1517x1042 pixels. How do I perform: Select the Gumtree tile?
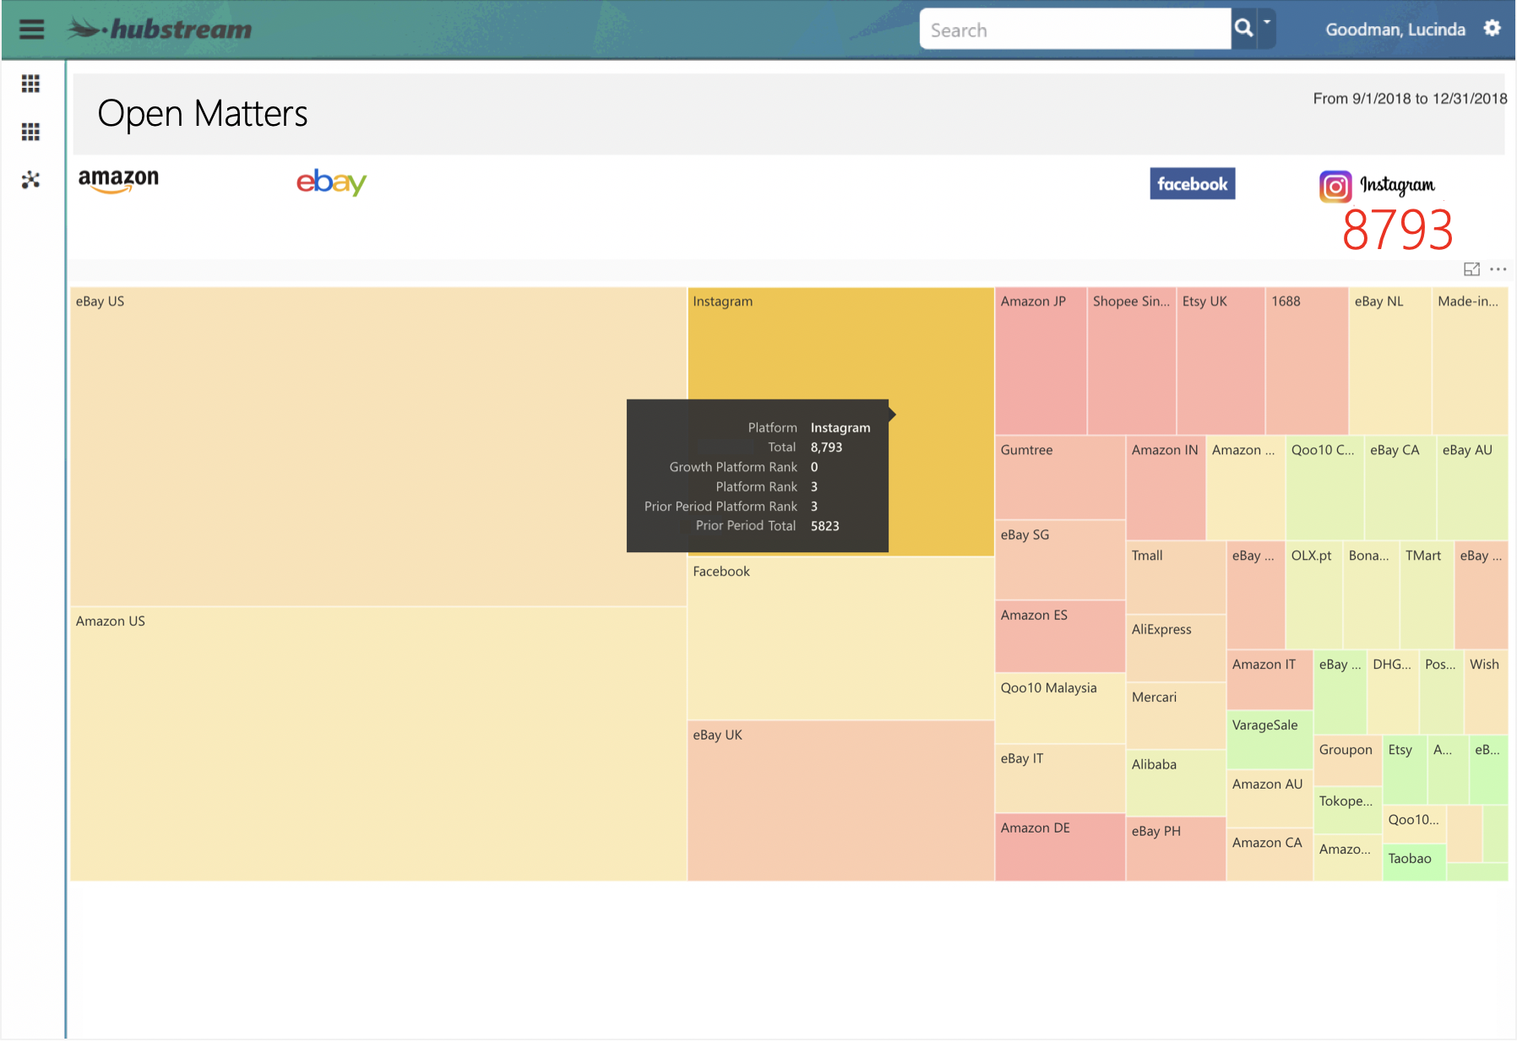[1060, 477]
